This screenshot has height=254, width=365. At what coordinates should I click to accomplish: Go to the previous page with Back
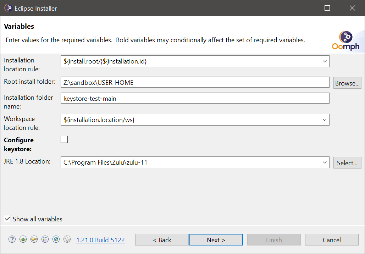(162, 240)
